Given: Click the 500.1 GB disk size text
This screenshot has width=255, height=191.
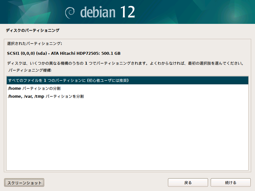Looking at the screenshot, I should click(x=111, y=53).
